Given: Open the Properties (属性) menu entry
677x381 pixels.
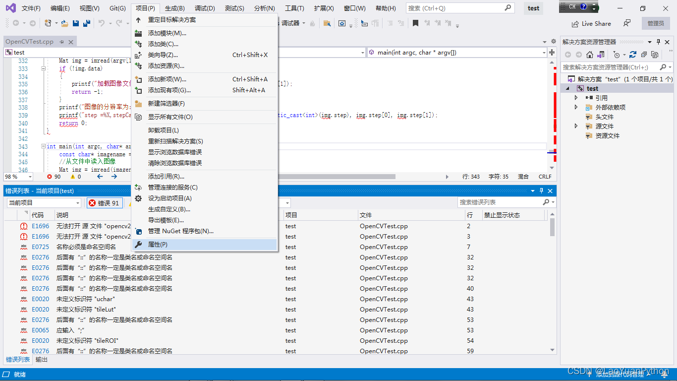Looking at the screenshot, I should click(x=205, y=245).
